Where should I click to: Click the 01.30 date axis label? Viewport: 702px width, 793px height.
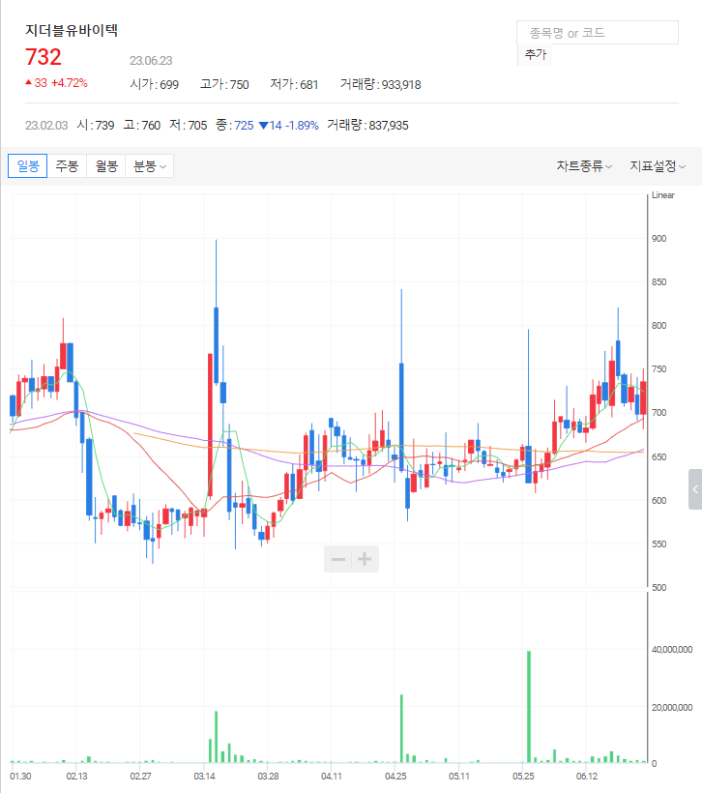[x=20, y=777]
